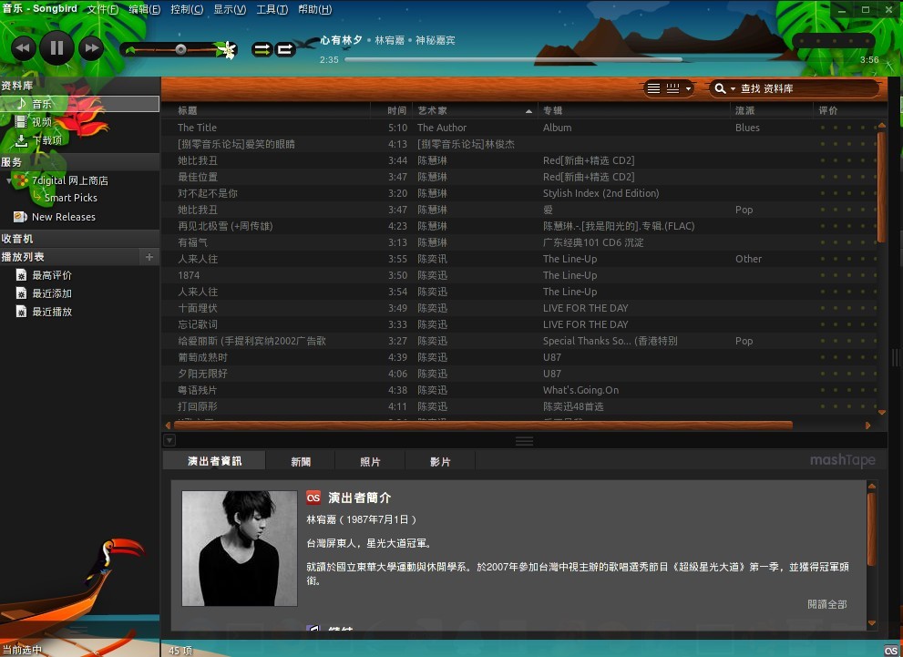This screenshot has height=657, width=903.
Task: Open search scope dropdown by magnifier
Action: (723, 88)
